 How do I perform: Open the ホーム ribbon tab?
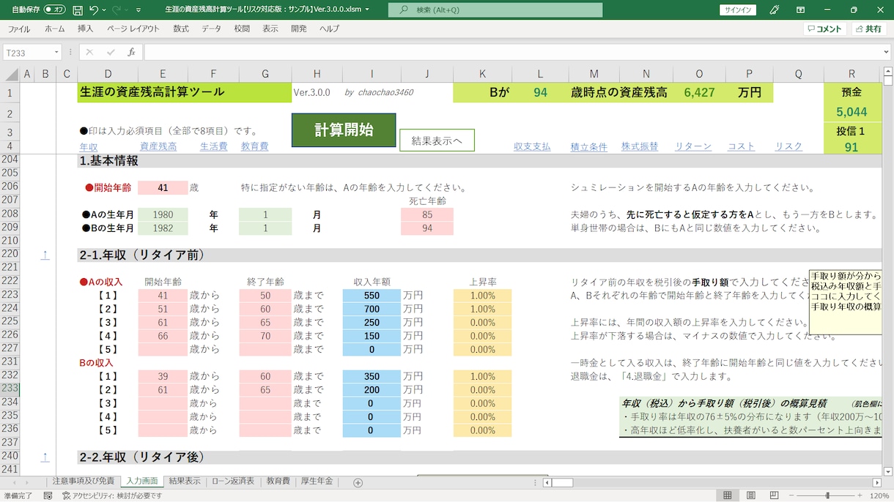tap(54, 29)
